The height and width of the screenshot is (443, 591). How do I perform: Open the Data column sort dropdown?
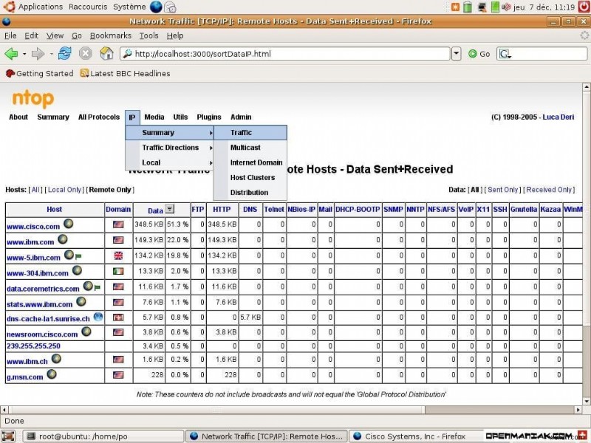[x=169, y=209]
